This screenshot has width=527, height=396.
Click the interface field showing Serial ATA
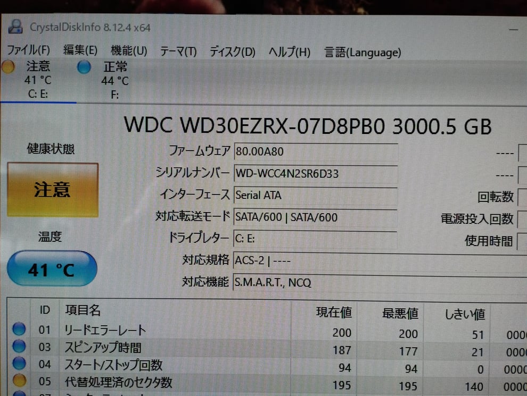(x=315, y=195)
